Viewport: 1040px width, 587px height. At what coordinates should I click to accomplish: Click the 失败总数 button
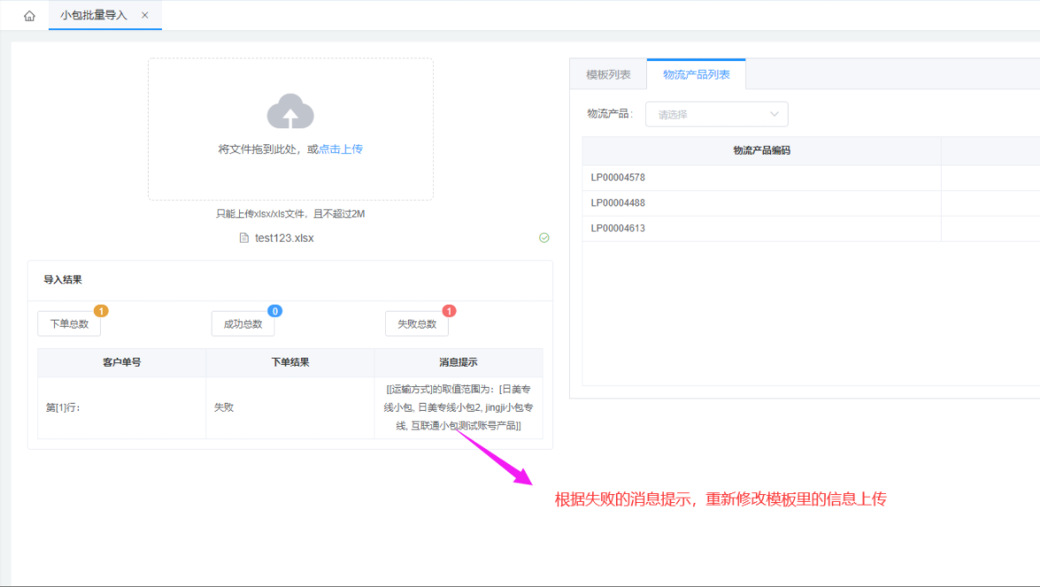[416, 324]
